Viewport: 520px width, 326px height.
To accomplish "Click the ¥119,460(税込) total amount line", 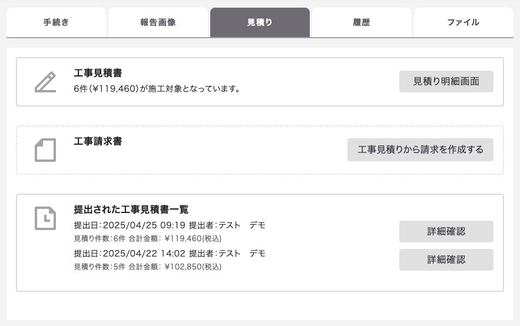I will tap(148, 238).
